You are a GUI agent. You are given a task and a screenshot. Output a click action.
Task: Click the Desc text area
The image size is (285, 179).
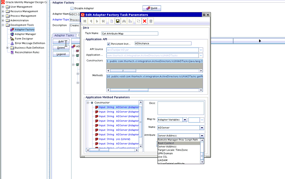(181, 108)
